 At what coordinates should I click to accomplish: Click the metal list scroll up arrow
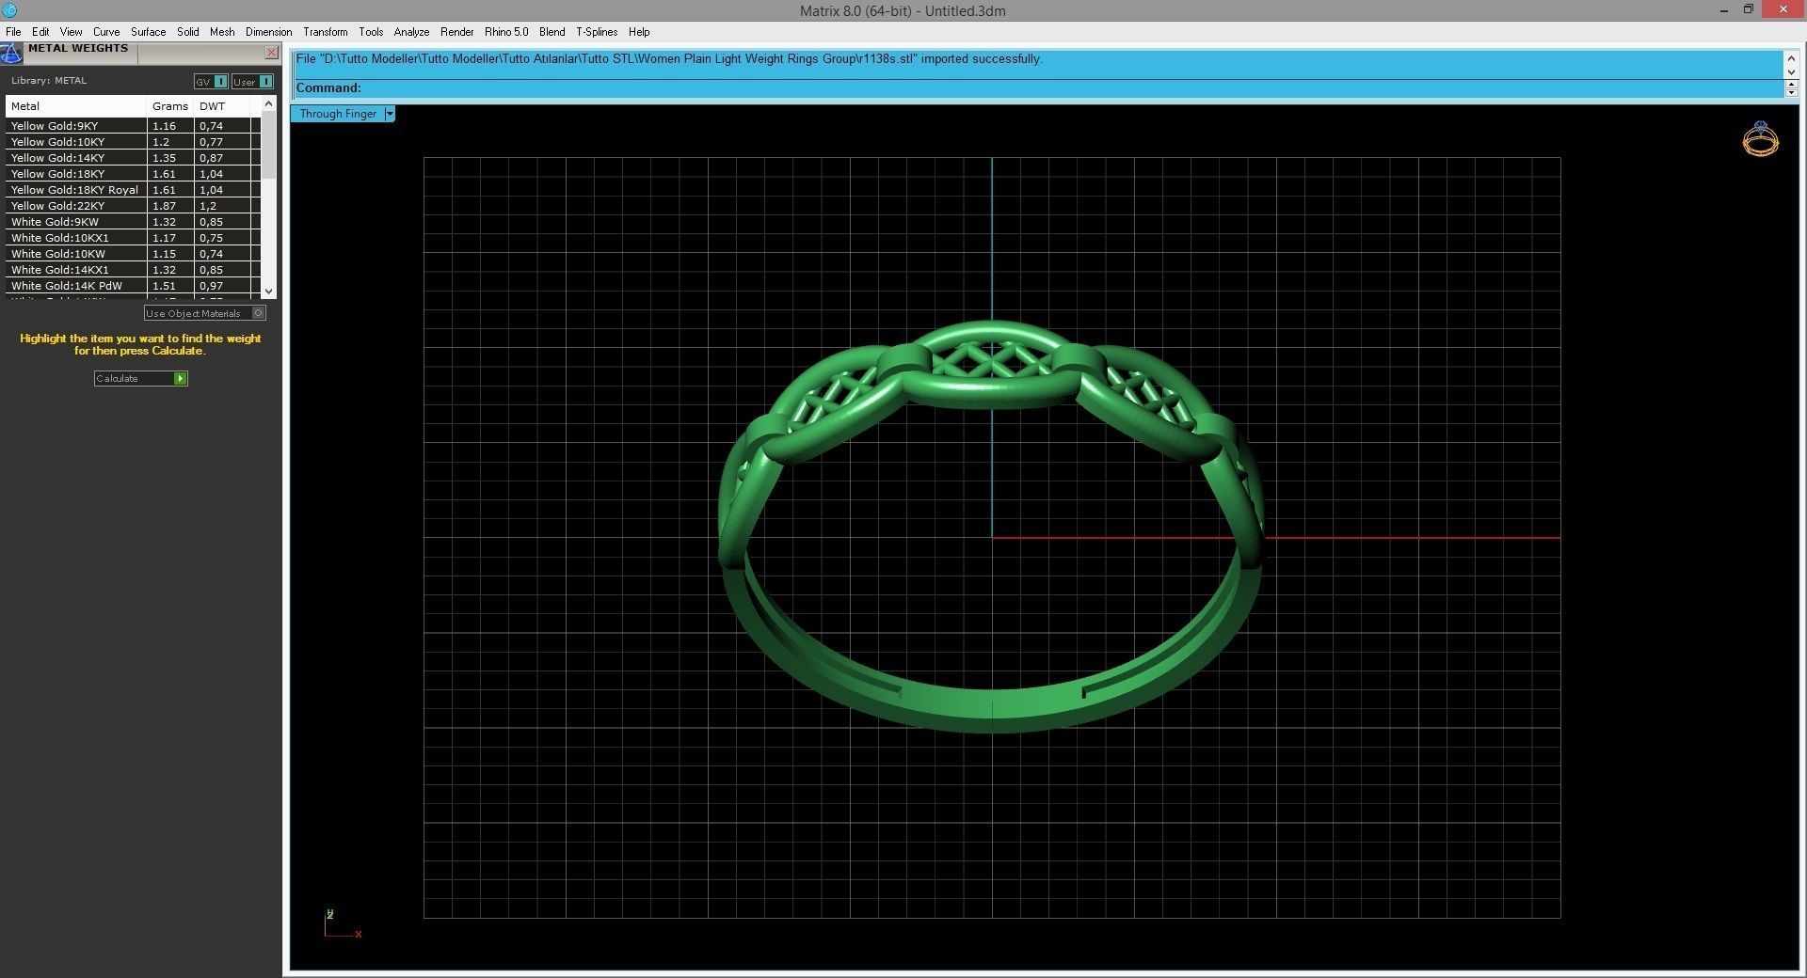269,103
